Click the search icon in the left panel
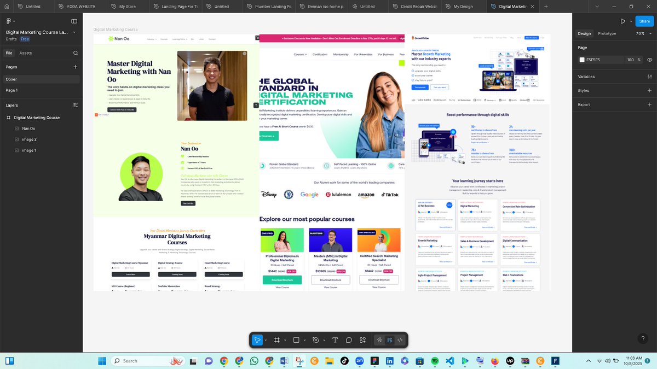657x369 pixels. point(76,52)
